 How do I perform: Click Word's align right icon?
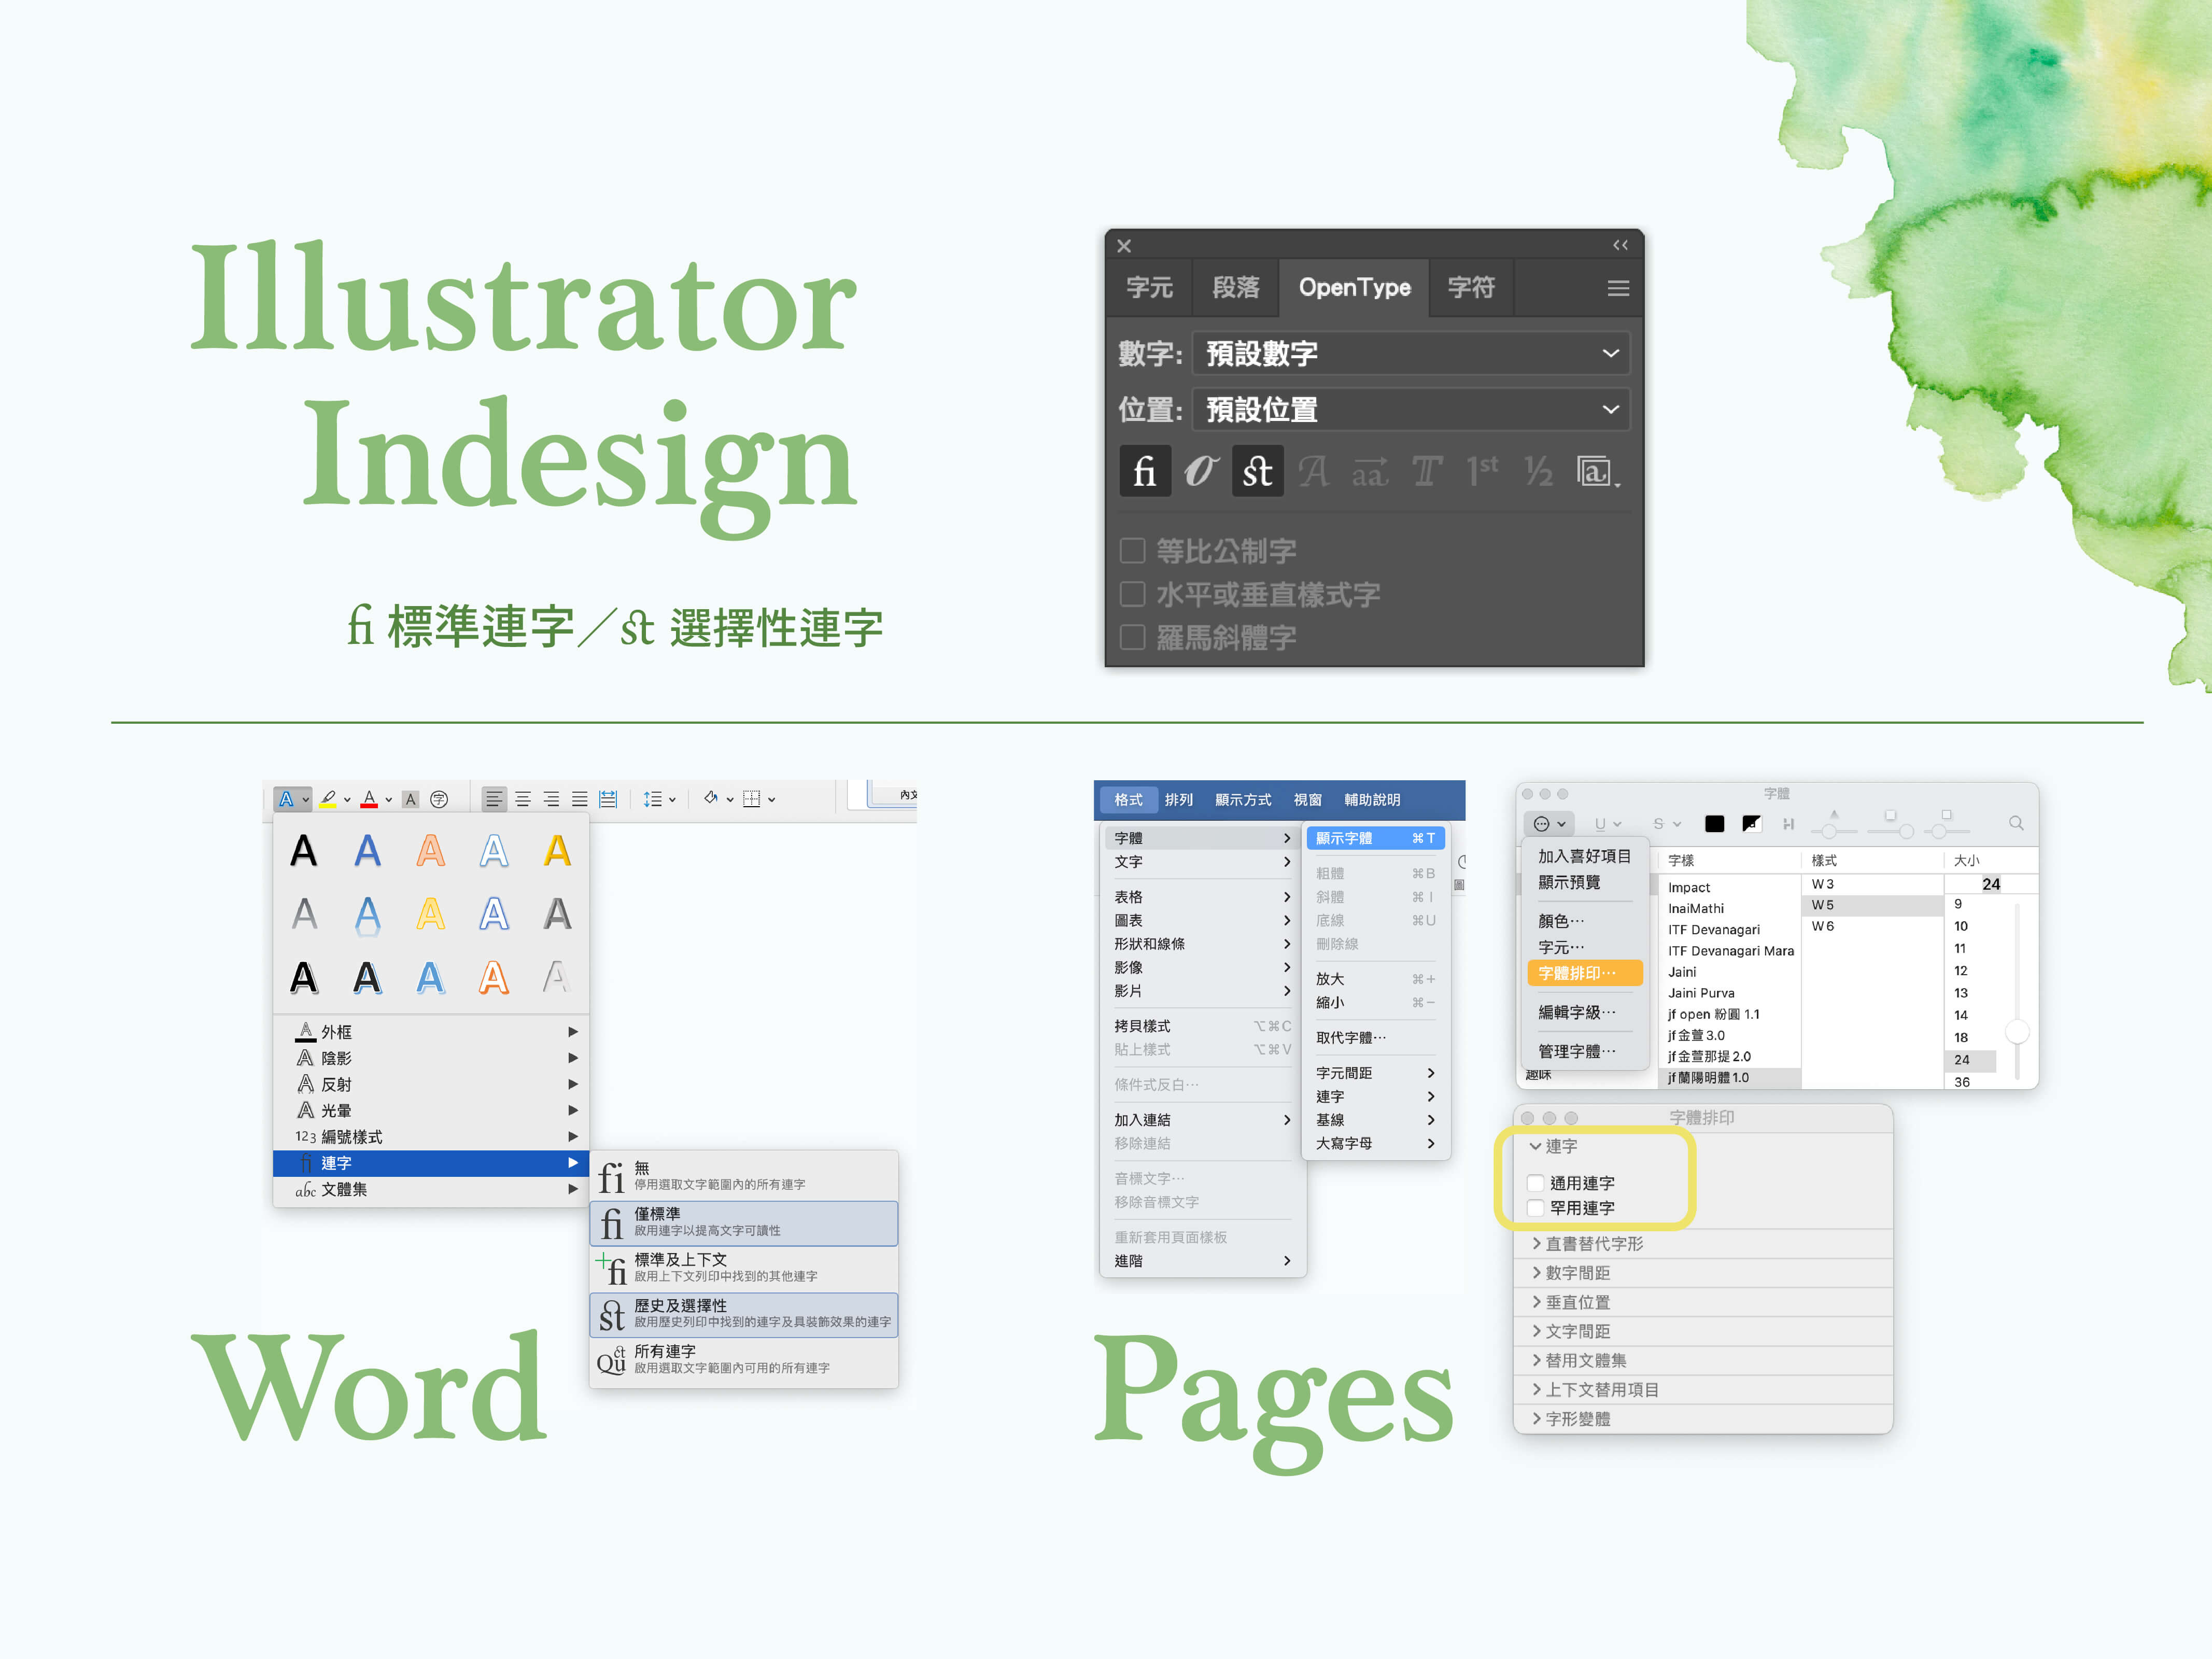[x=551, y=799]
